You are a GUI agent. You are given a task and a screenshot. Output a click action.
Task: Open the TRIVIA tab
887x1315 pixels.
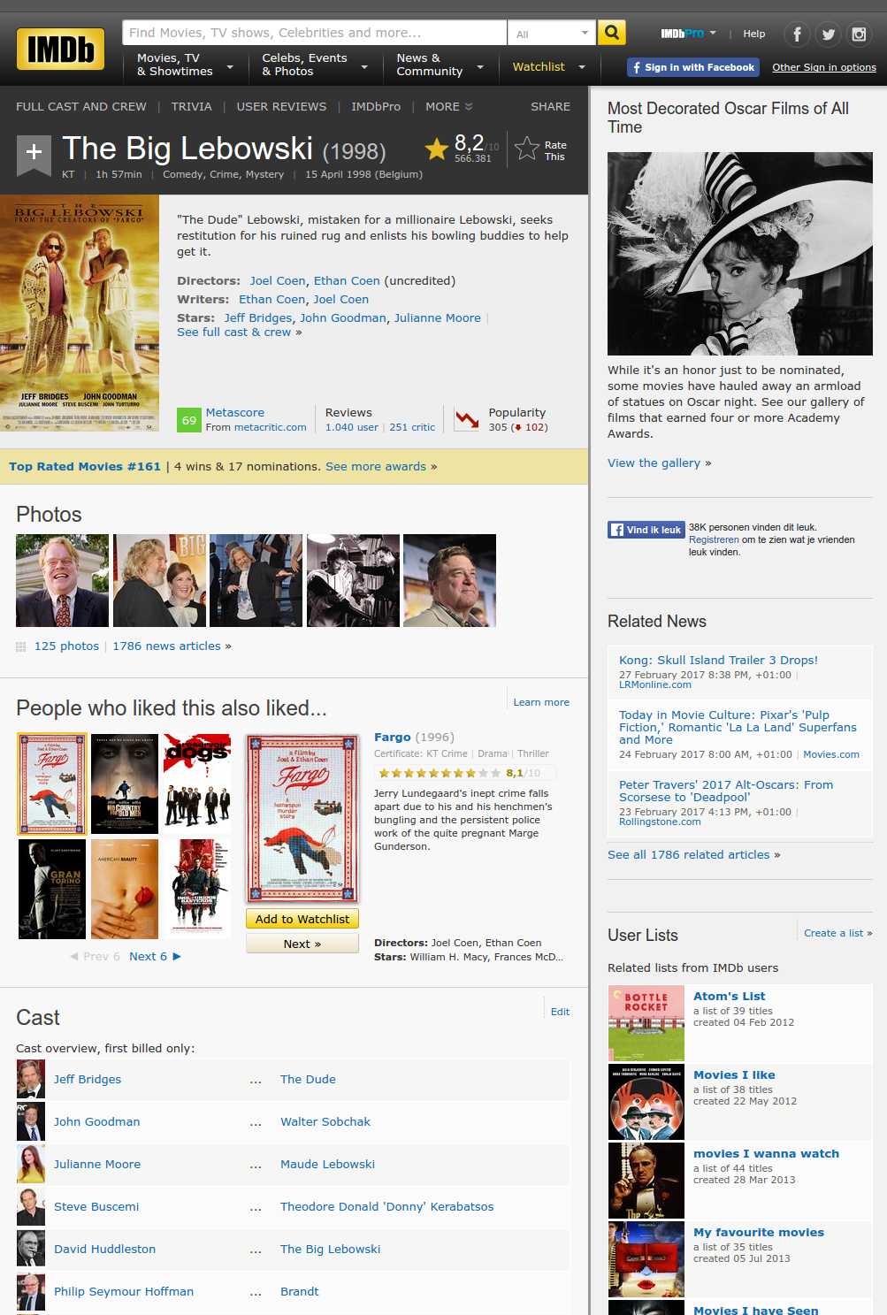pos(191,107)
